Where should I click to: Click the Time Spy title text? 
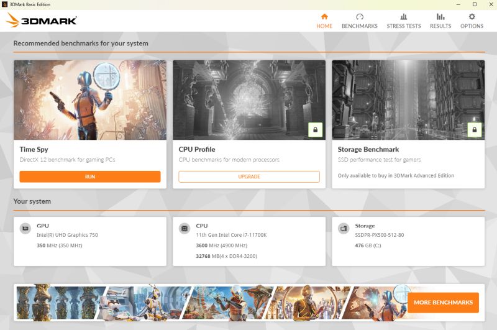point(34,149)
